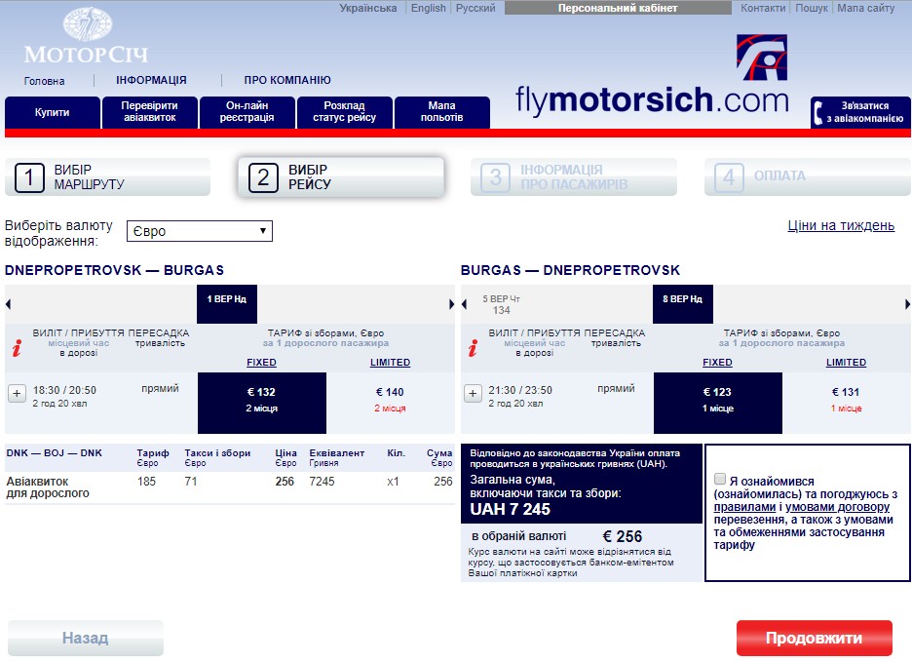Image resolution: width=912 pixels, height=662 pixels.
Task: Go to previous date for return flight
Action: (464, 304)
